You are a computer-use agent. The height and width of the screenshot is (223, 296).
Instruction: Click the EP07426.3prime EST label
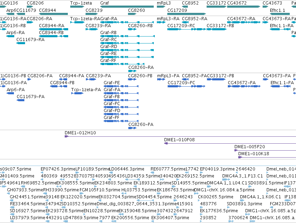(x=58, y=169)
